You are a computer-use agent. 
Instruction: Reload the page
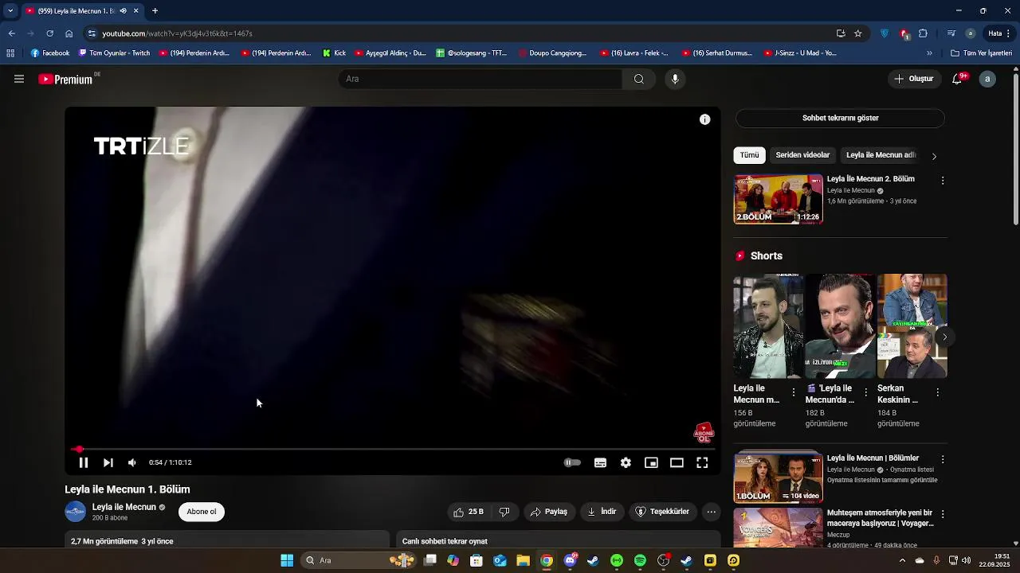49,33
